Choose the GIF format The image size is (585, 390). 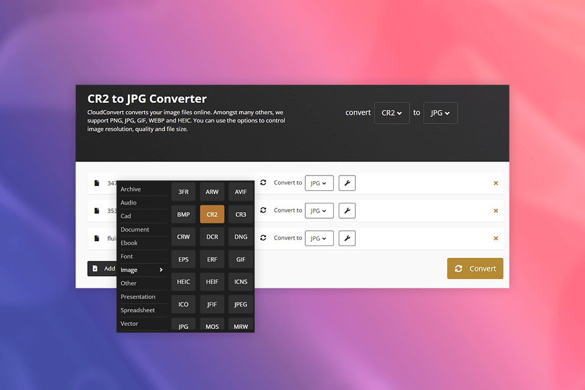coord(241,260)
